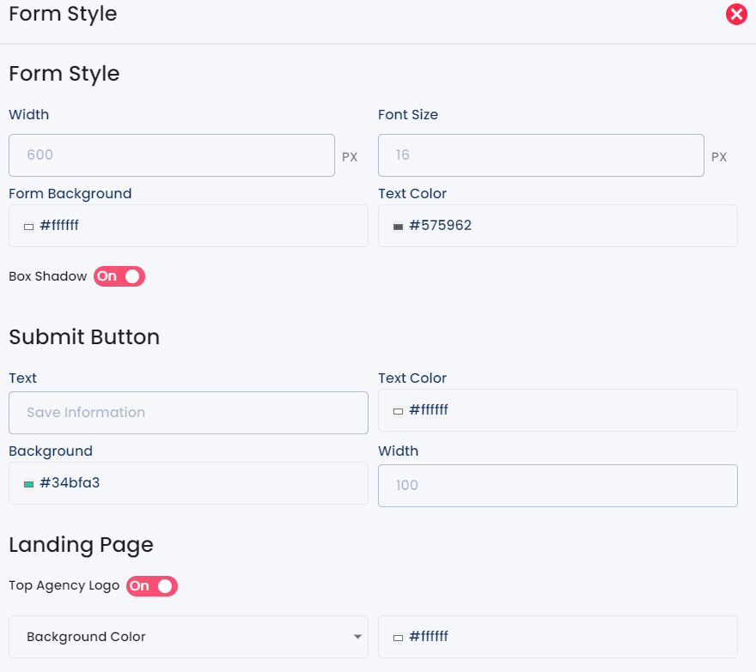Focus the form Width input field

point(172,155)
